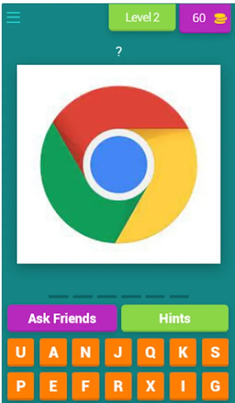The image size is (235, 403).
Task: Pick the letter U tile
Action: point(21,352)
